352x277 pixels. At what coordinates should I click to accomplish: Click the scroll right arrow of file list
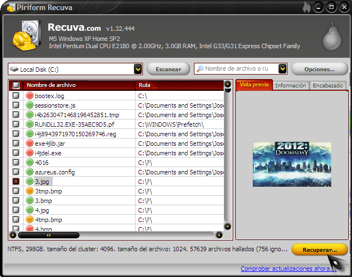(x=219, y=235)
